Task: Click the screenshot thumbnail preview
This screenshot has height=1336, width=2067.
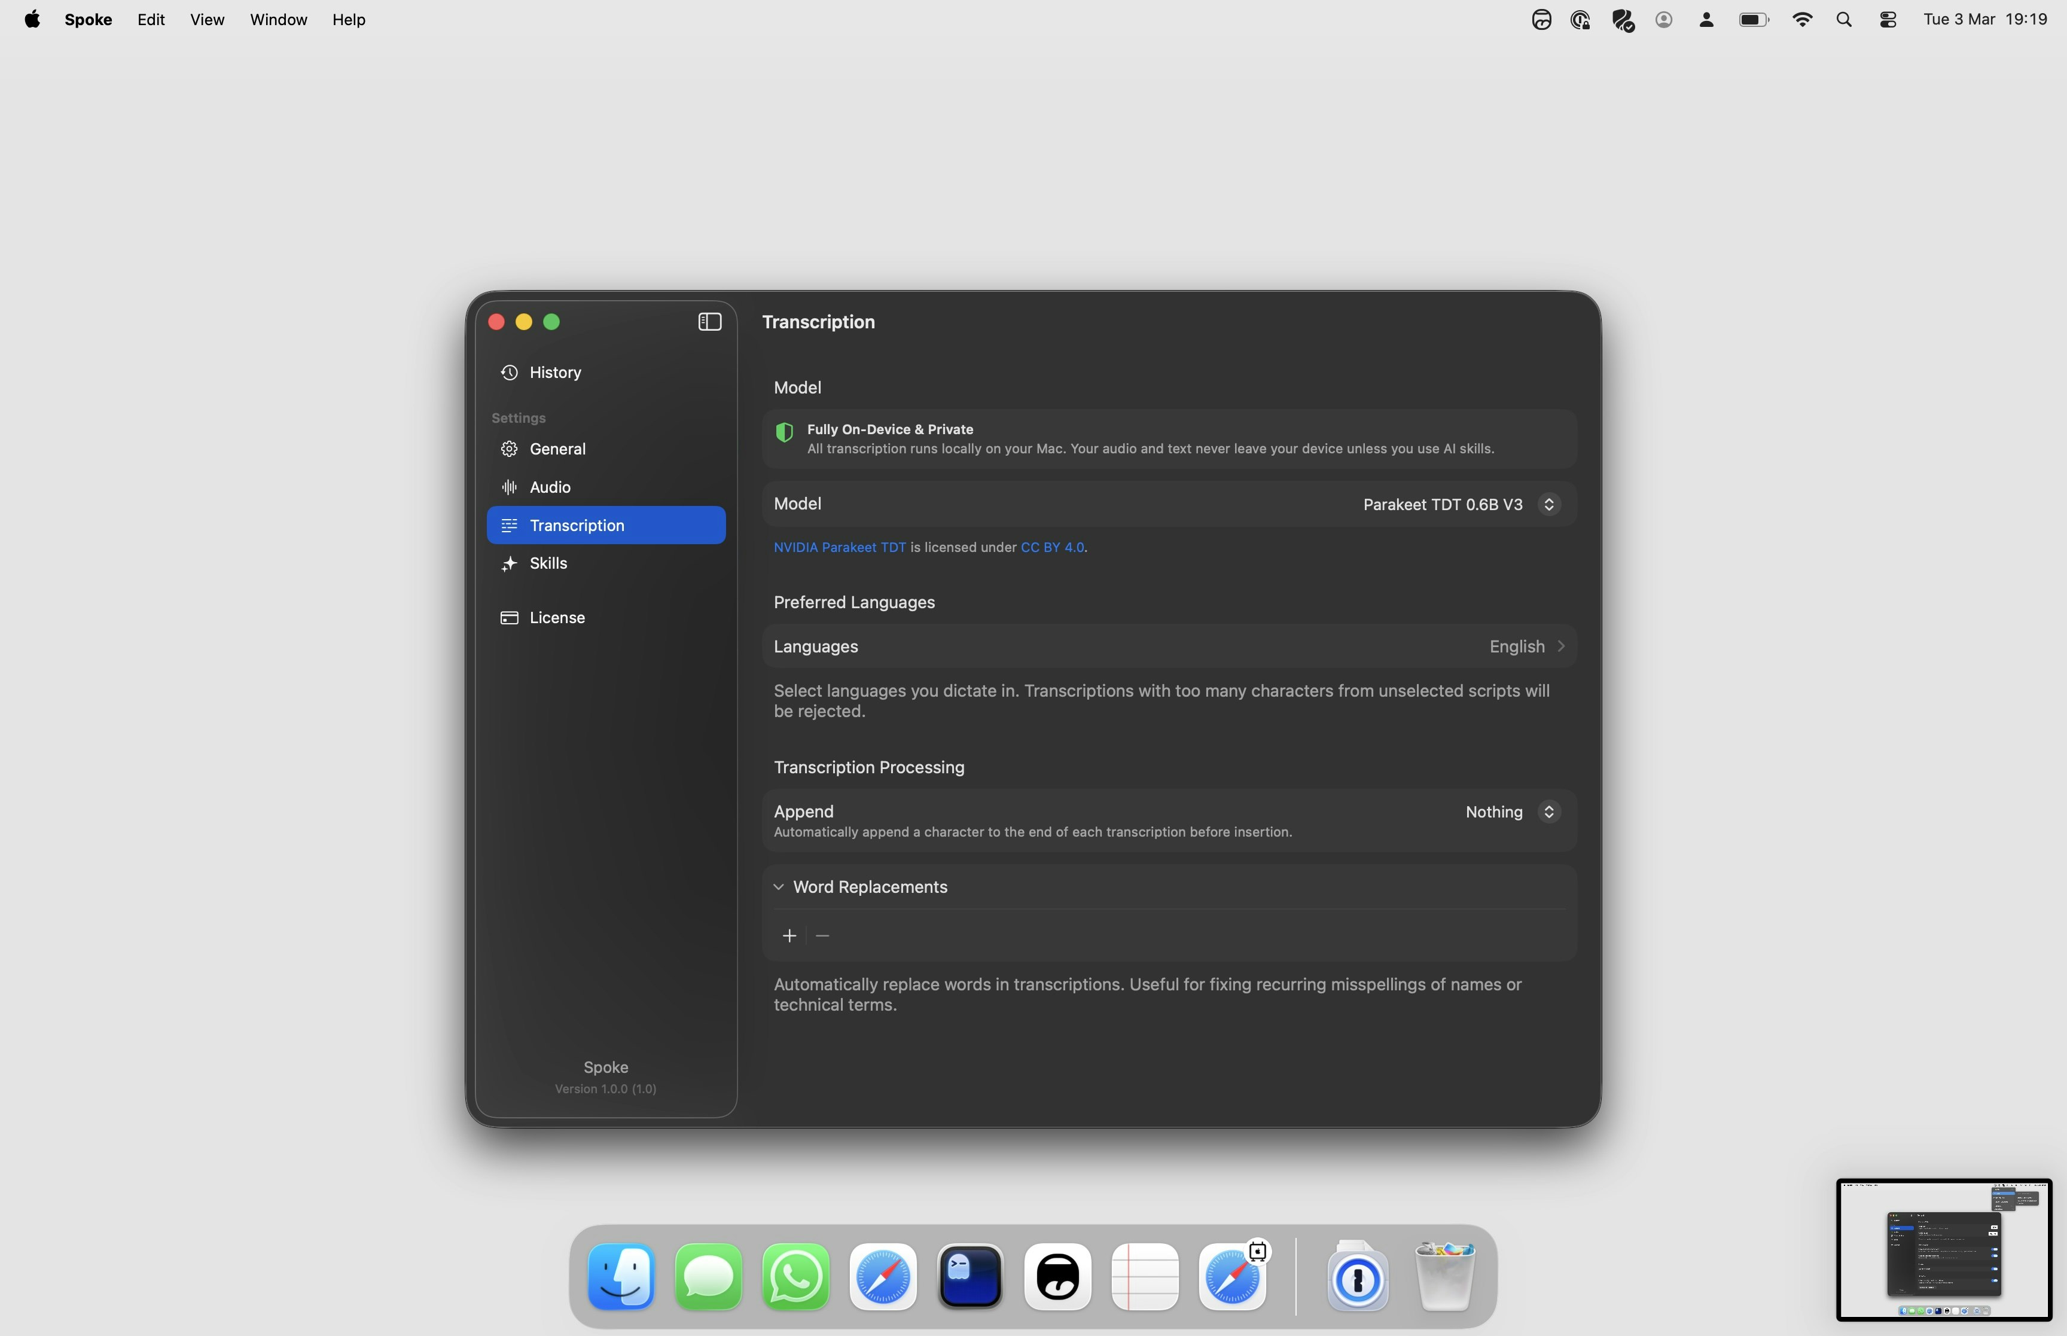Action: (x=1943, y=1249)
